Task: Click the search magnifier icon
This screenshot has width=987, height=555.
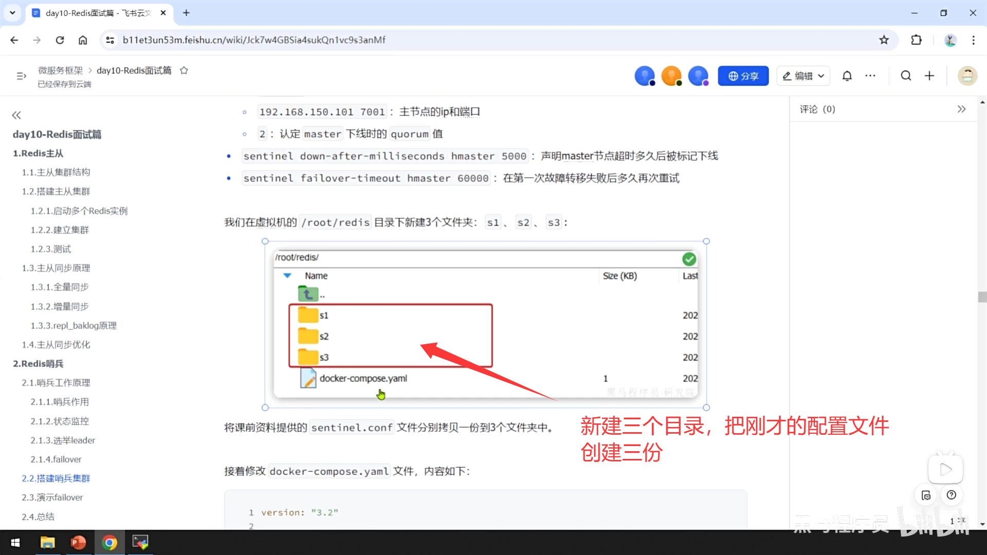Action: (x=906, y=76)
